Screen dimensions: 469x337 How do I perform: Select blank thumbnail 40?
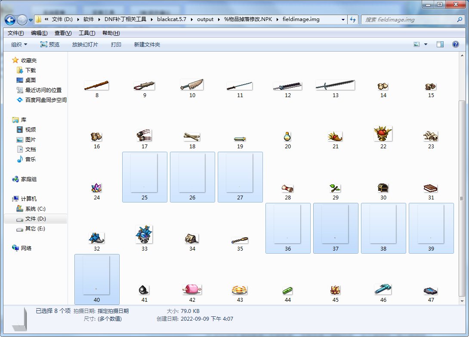click(97, 279)
